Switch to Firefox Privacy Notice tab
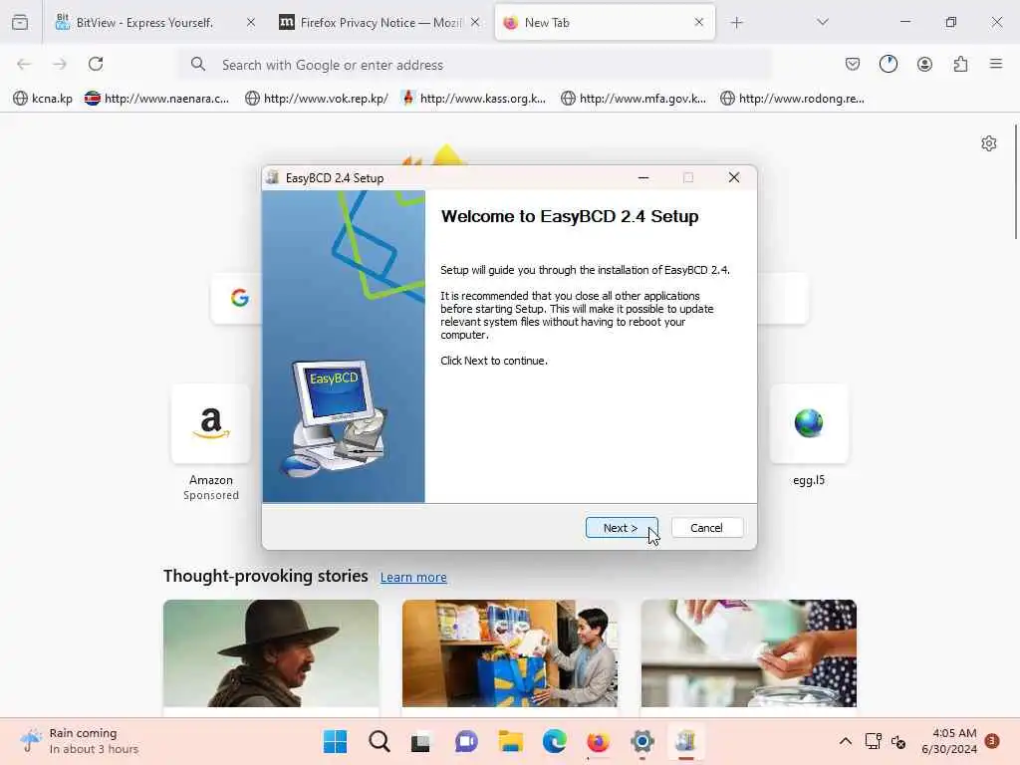Viewport: 1020px width, 765px height. point(380,23)
